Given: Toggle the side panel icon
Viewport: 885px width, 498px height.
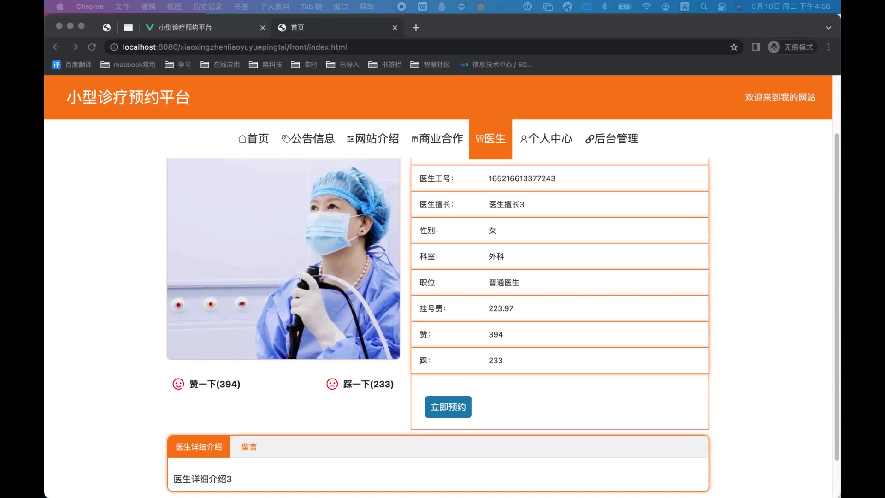Looking at the screenshot, I should tap(756, 47).
